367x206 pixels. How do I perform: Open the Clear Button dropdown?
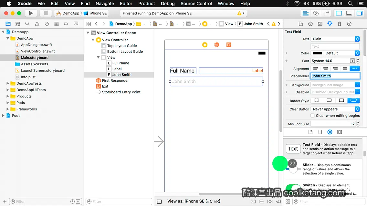[335, 109]
